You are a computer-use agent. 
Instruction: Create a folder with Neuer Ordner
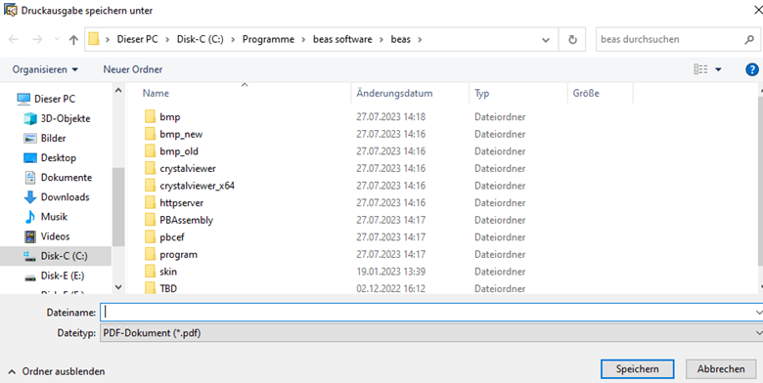pyautogui.click(x=133, y=69)
